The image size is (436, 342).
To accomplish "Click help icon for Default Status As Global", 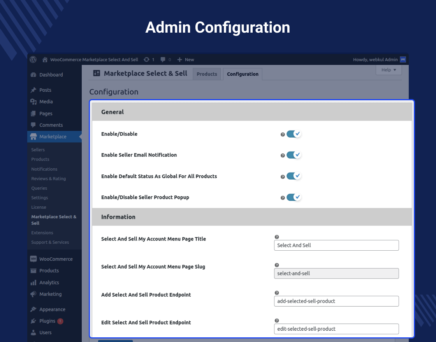I will pos(283,177).
